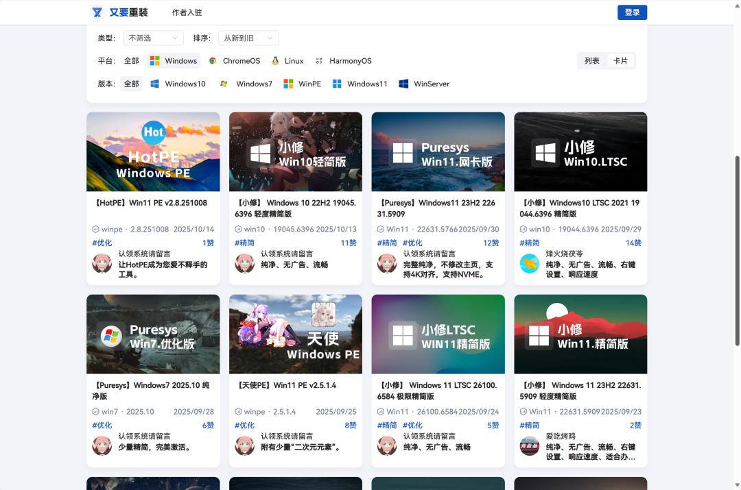The width and height of the screenshot is (741, 490).
Task: Click the blue 登录 button
Action: click(x=631, y=12)
